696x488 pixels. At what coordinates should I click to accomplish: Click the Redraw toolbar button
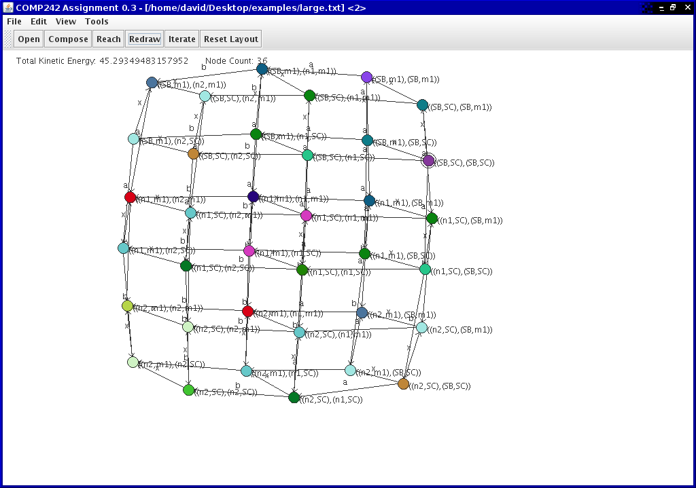click(145, 39)
